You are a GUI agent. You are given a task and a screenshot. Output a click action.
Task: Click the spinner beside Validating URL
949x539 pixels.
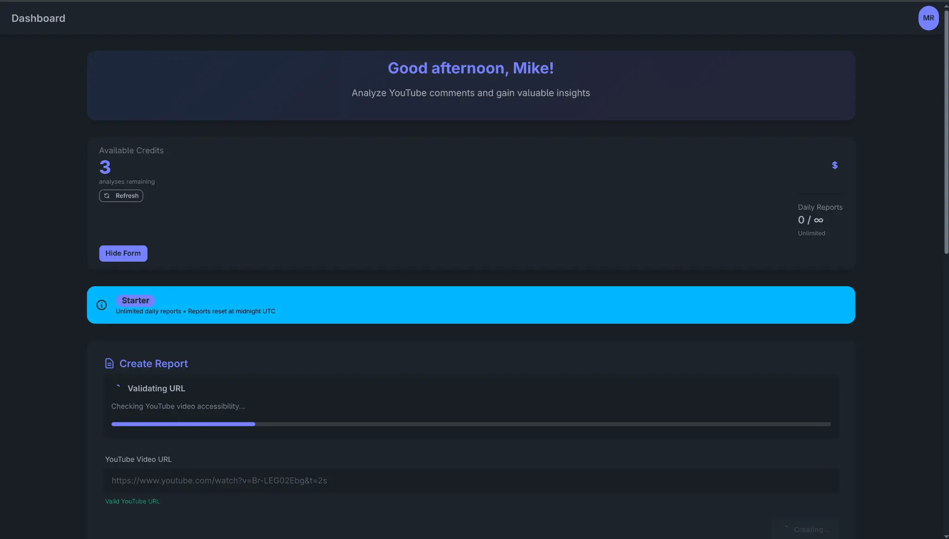click(x=118, y=388)
